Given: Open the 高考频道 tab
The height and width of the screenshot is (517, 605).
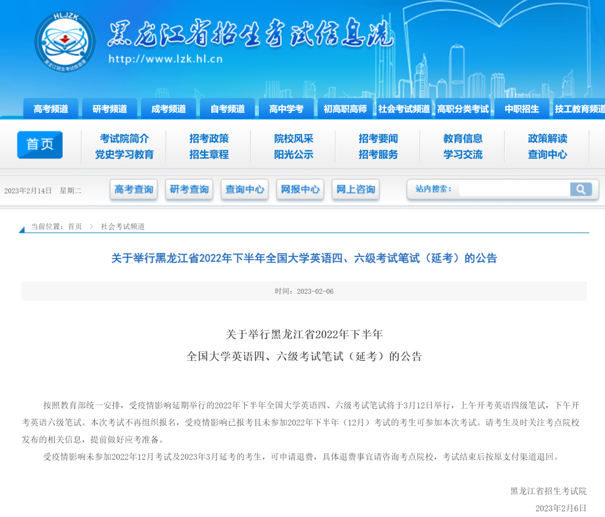Looking at the screenshot, I should [x=50, y=109].
